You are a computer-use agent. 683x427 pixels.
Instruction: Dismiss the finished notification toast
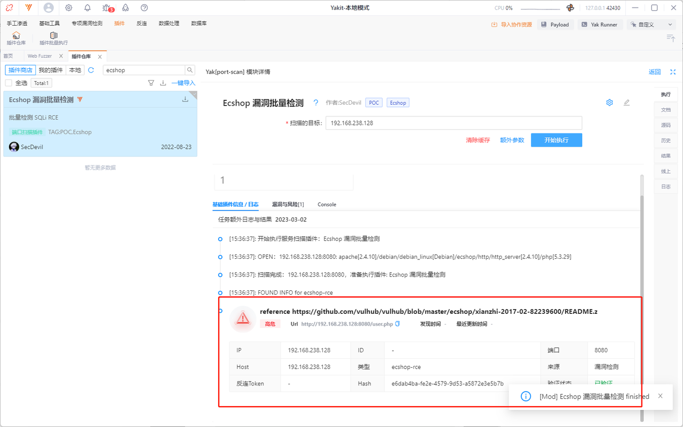(x=661, y=396)
